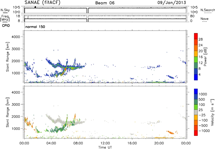Select the Freq. [MHz] axis label
215x149 pixels.
click(x=5, y=18)
